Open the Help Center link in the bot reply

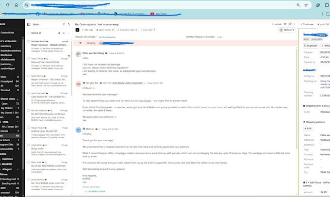click(x=145, y=101)
